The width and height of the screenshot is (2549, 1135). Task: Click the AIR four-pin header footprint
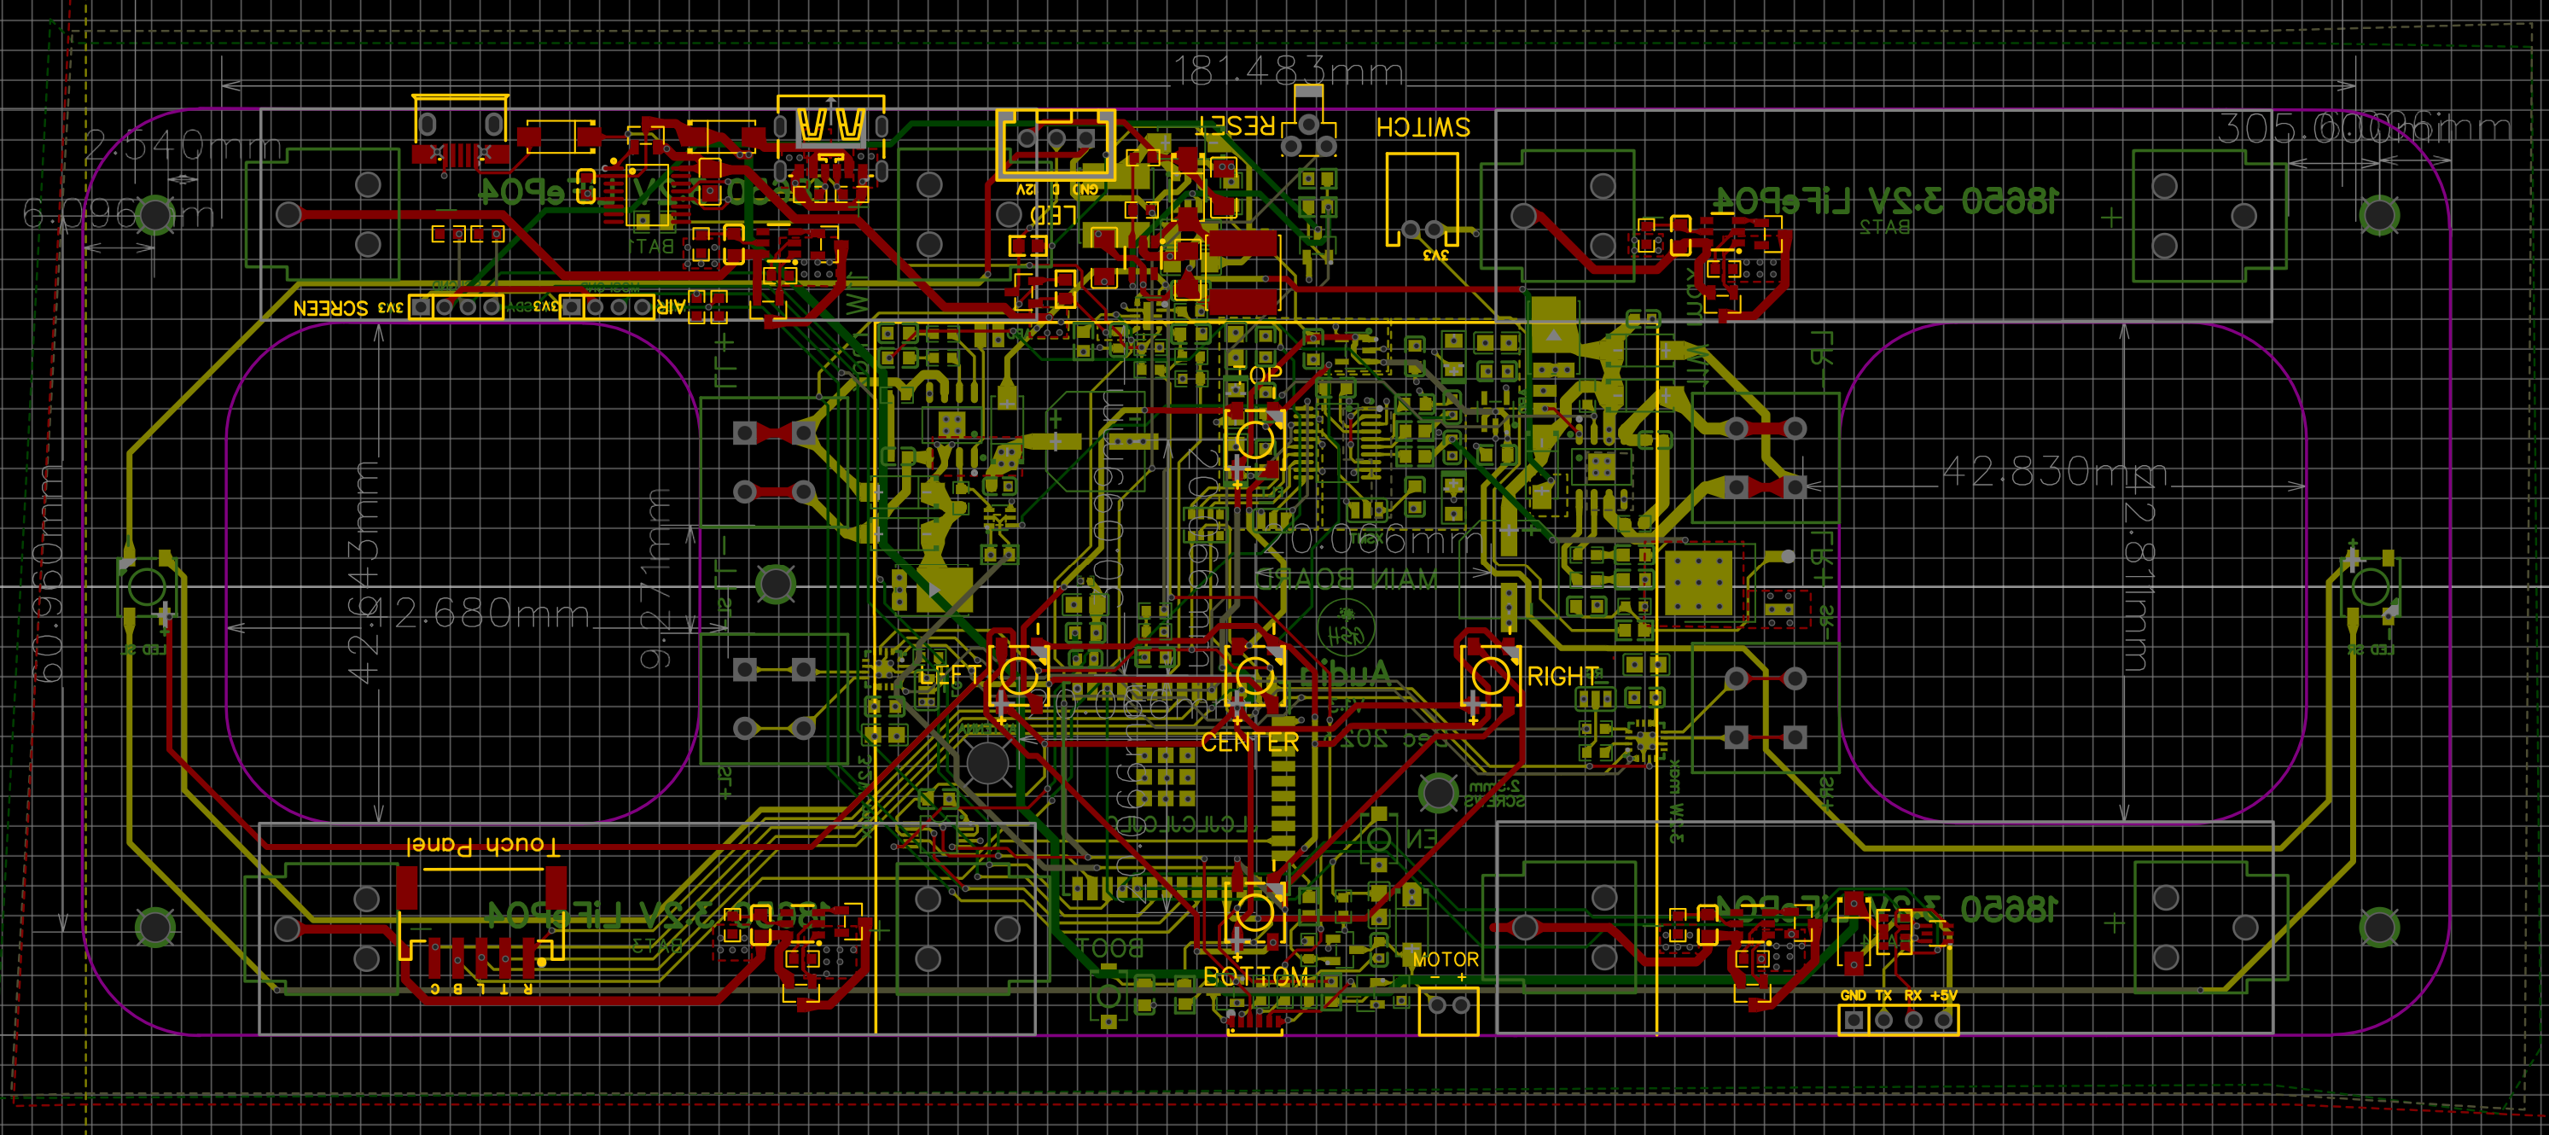coord(607,308)
